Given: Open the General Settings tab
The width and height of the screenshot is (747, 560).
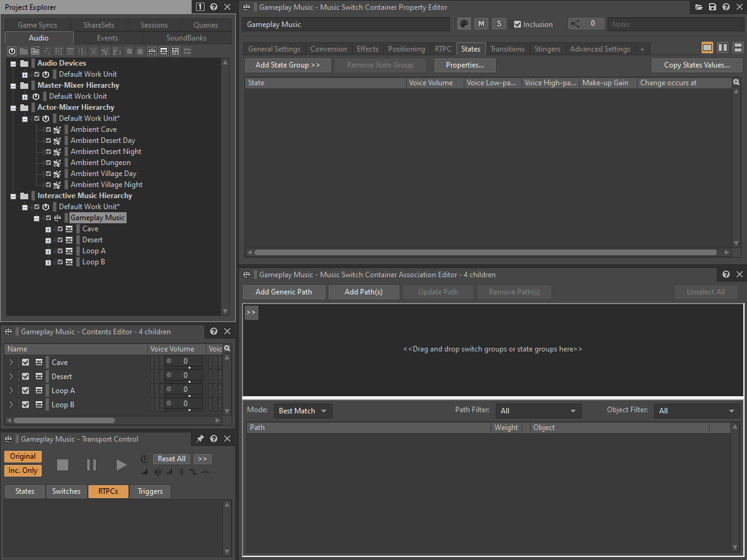Looking at the screenshot, I should pos(274,49).
